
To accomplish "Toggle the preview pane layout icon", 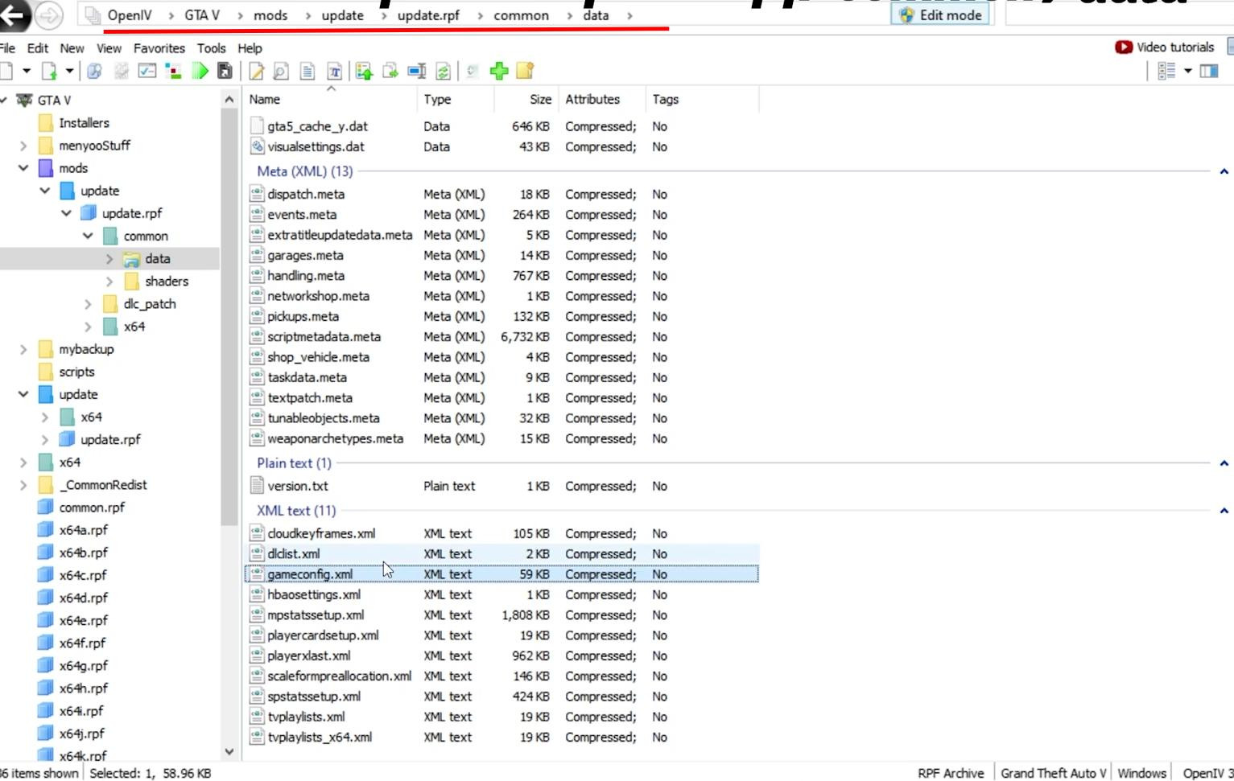I will (x=1209, y=71).
